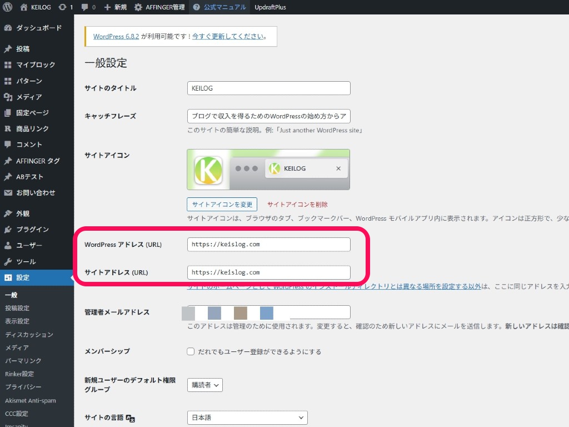Click 今すぐ更新してください update link

click(228, 36)
